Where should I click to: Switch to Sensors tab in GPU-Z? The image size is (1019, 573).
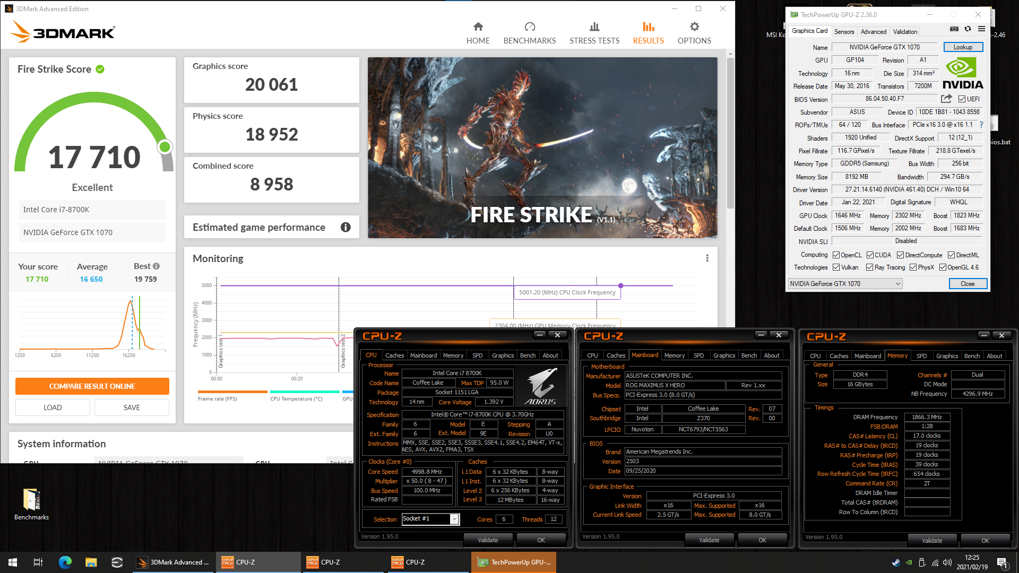(844, 32)
